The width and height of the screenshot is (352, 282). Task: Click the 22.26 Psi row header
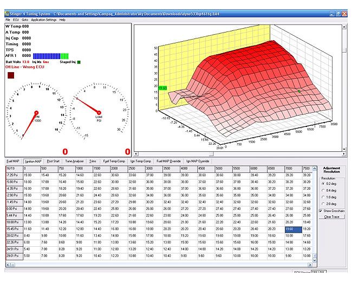[14, 242]
